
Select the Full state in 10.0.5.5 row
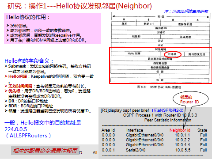point(204,150)
